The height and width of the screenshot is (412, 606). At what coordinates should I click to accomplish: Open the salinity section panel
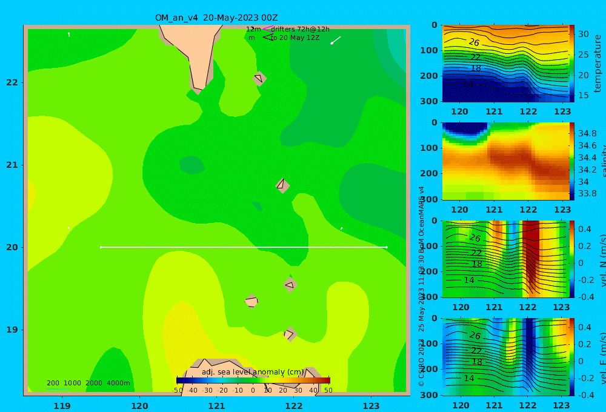[505, 161]
